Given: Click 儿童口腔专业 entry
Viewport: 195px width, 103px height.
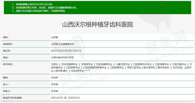Looking at the screenshot, I should (123, 64).
